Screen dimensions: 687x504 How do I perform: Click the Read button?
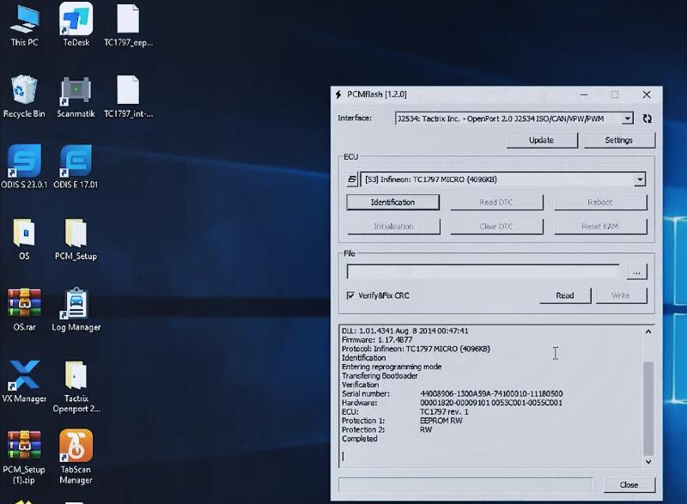coord(564,295)
